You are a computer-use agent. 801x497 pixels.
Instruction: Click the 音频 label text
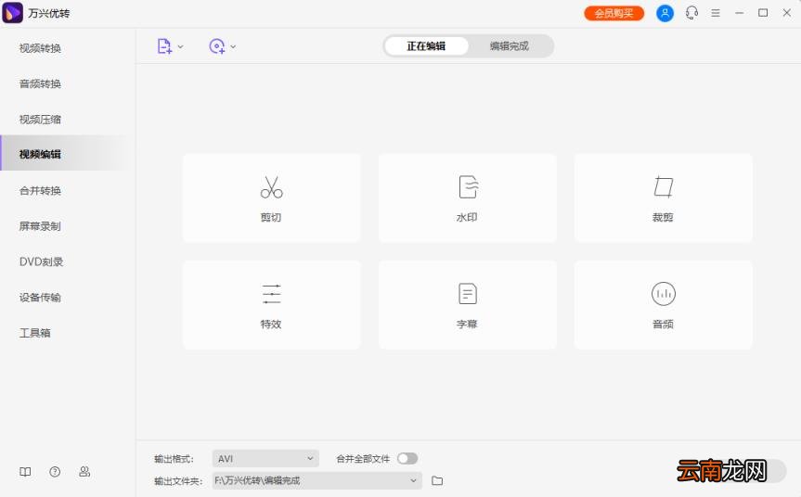tap(663, 324)
